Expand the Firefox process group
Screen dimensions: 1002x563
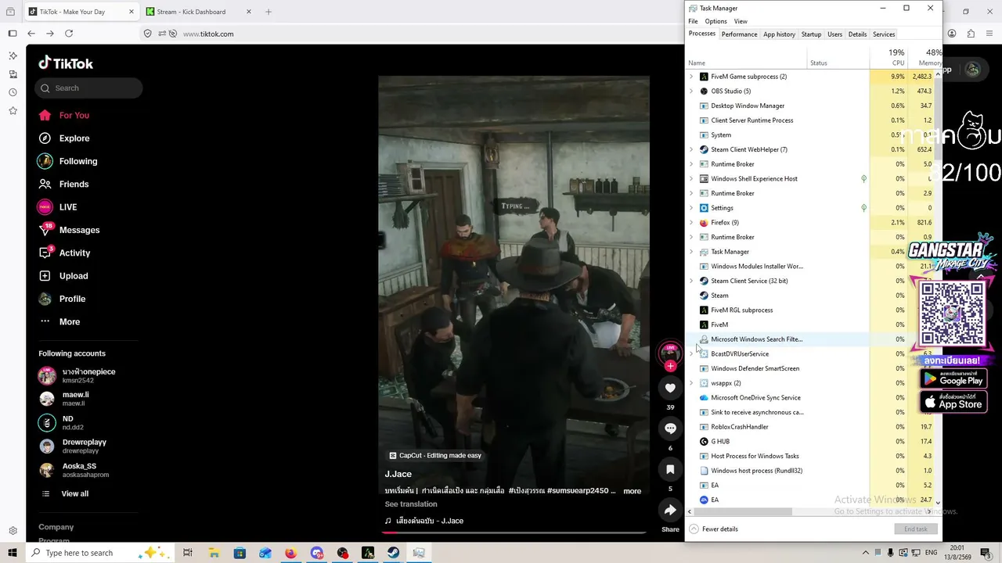(x=691, y=223)
